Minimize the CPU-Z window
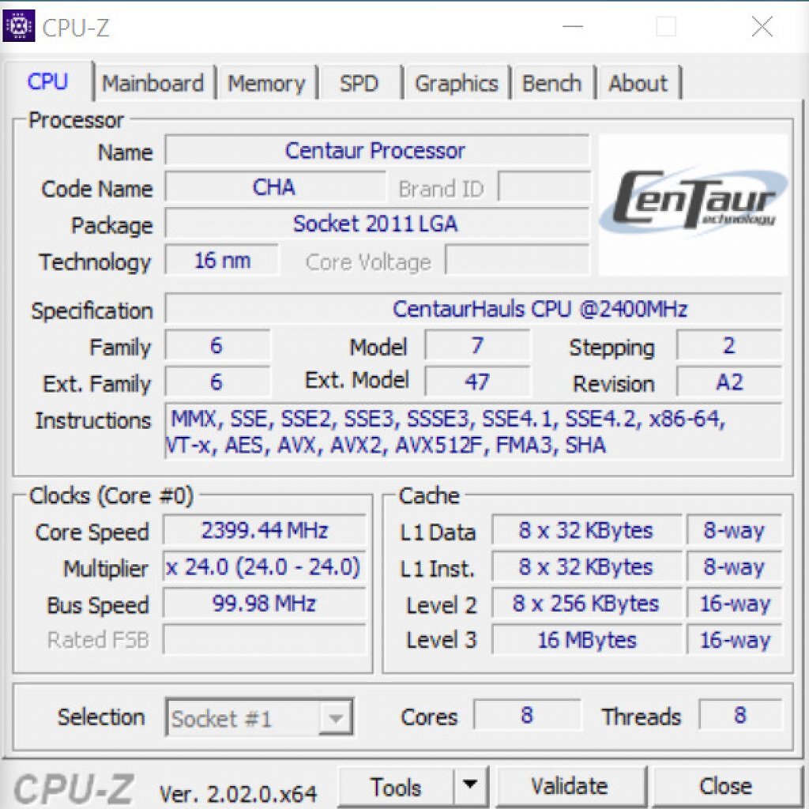The width and height of the screenshot is (809, 809). 573,26
